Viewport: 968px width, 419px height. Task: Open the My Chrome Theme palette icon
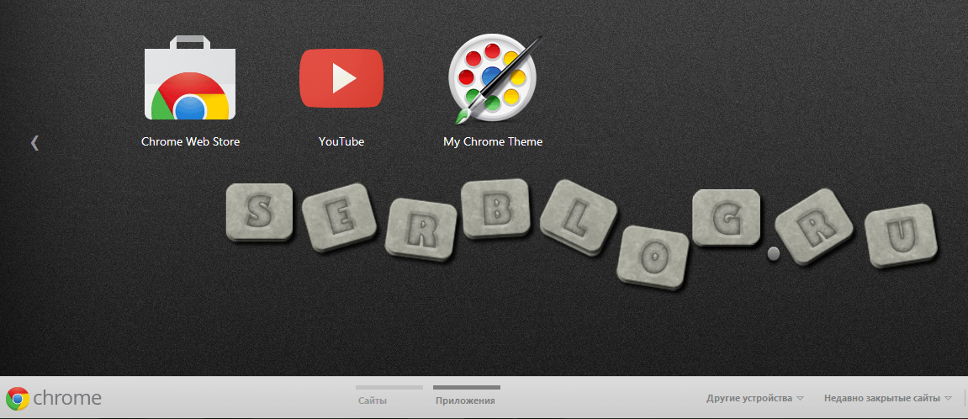(x=495, y=77)
